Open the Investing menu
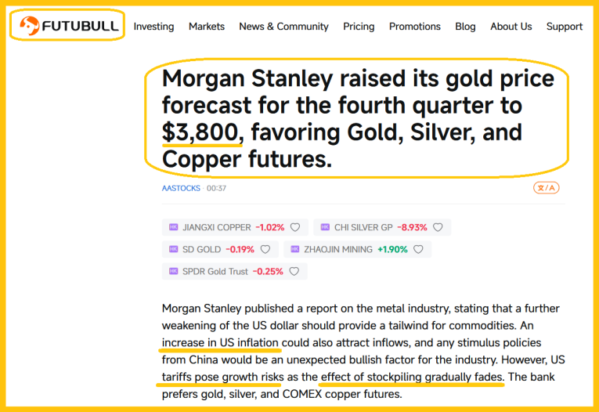Screen dimensions: 599x412 (153, 27)
